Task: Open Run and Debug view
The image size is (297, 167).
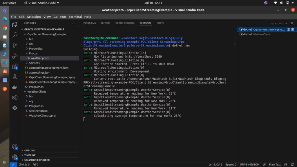Action: 15,56
